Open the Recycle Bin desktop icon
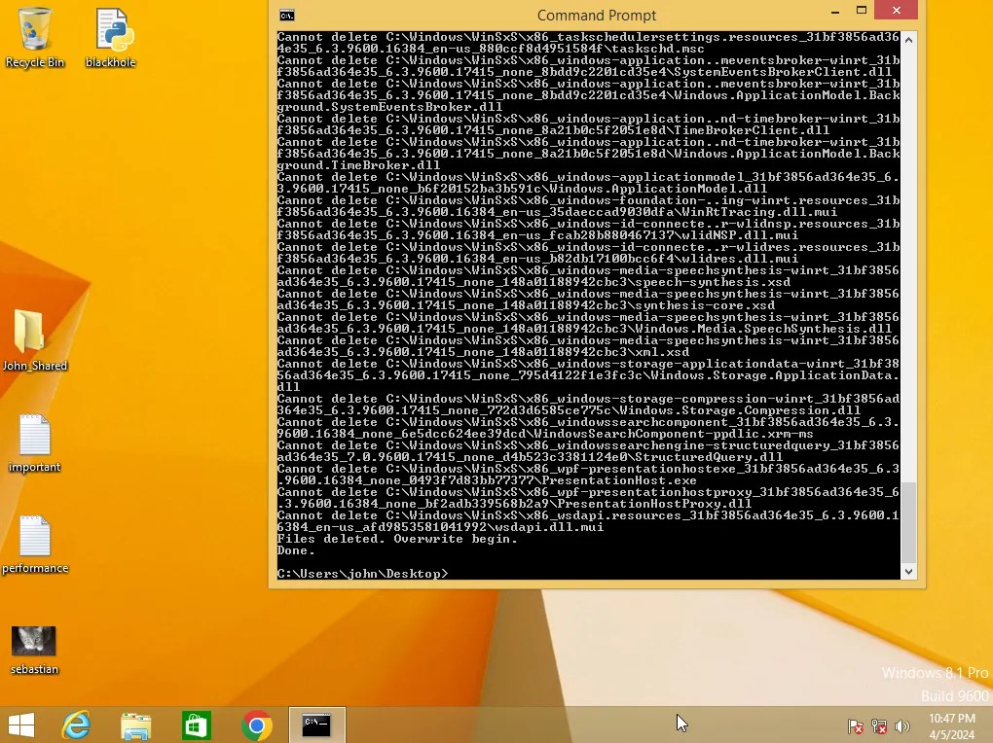The height and width of the screenshot is (743, 993). [35, 31]
